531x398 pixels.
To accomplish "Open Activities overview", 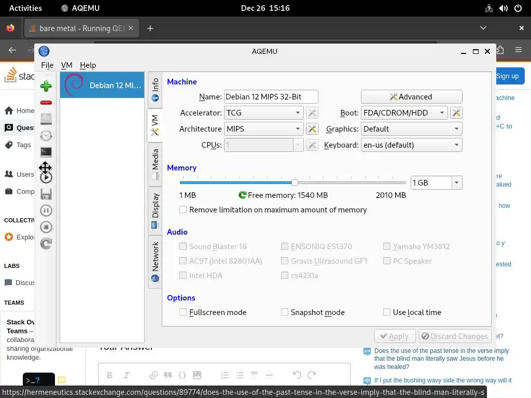I will (25, 8).
